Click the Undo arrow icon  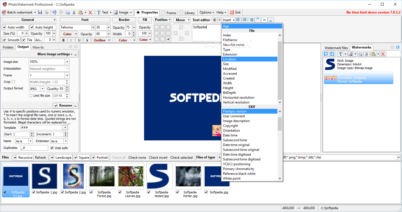pyautogui.click(x=54, y=12)
